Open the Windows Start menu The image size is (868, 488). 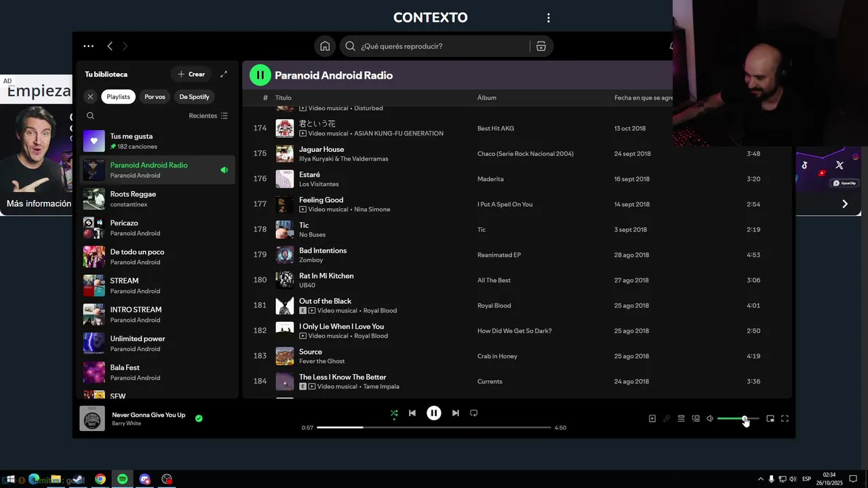[x=9, y=479]
